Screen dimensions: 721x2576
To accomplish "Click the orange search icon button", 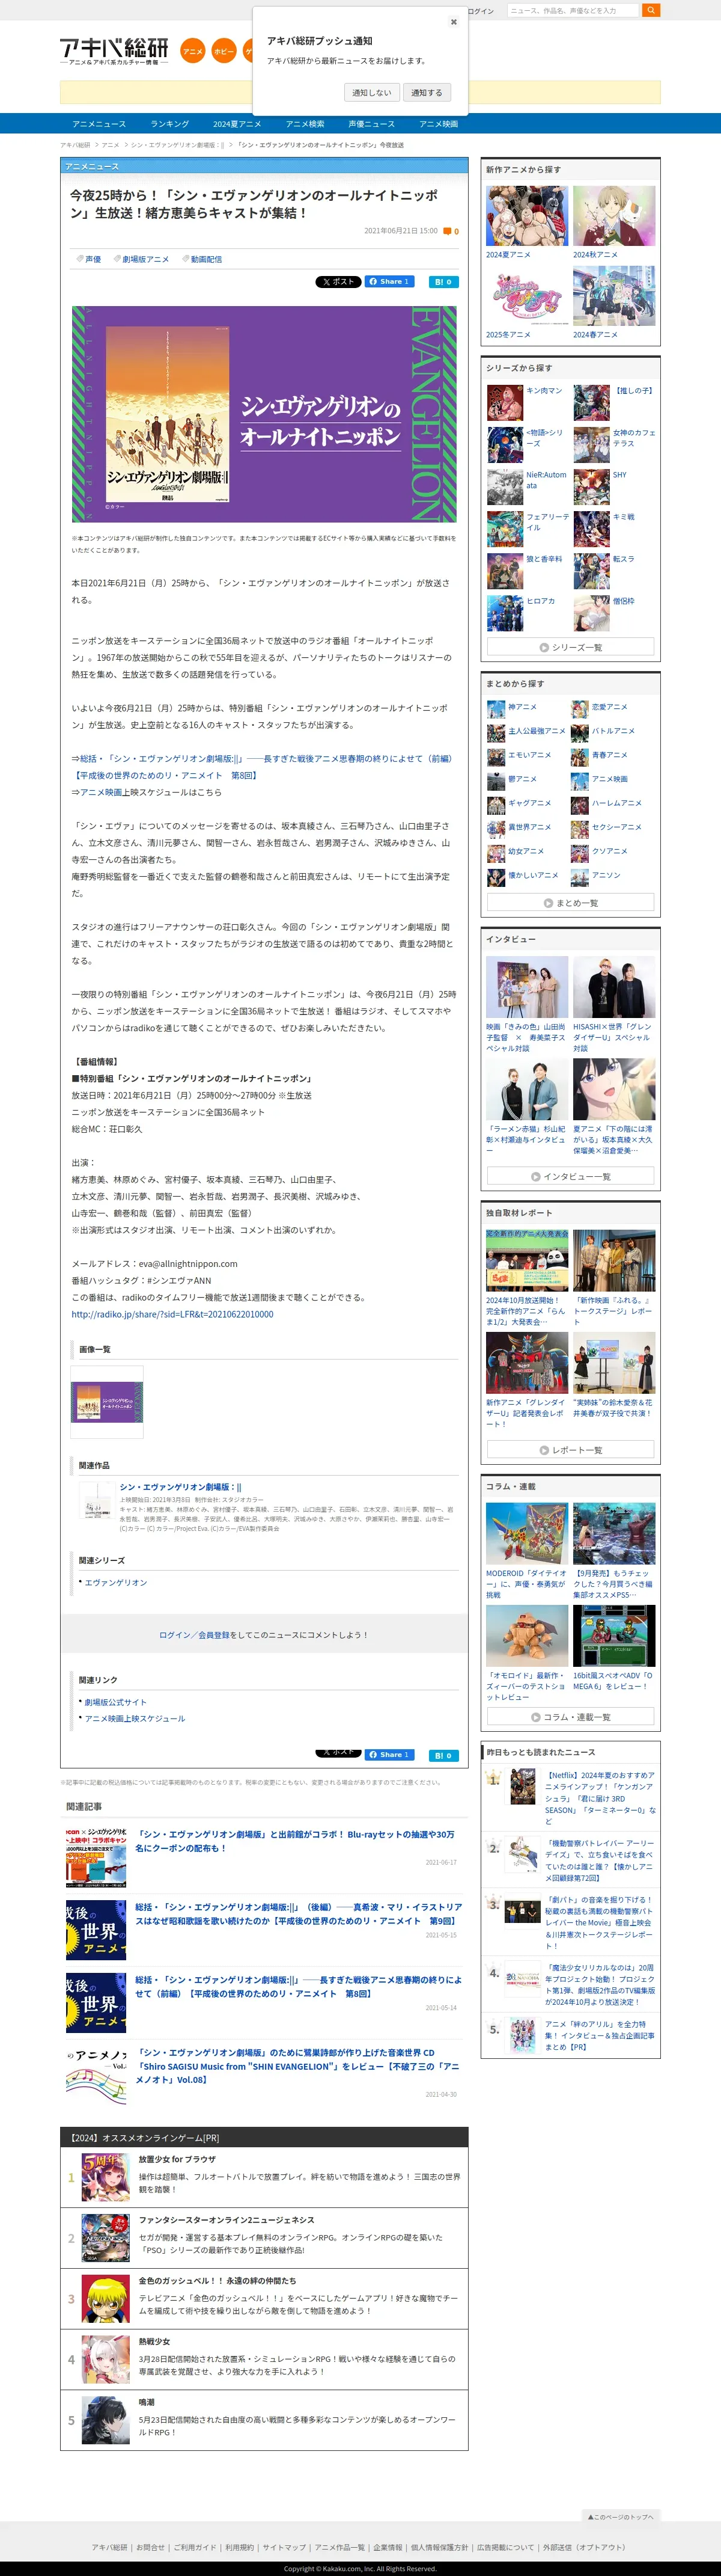I will coord(650,10).
